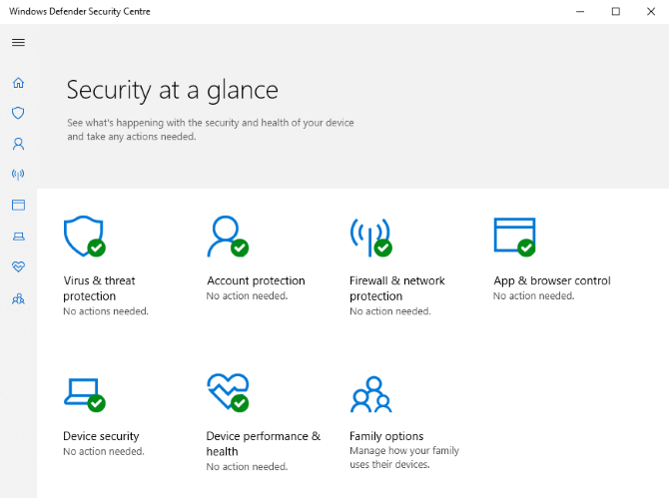The height and width of the screenshot is (498, 669).
Task: Click sidebar Device performance heart icon
Action: tap(18, 266)
